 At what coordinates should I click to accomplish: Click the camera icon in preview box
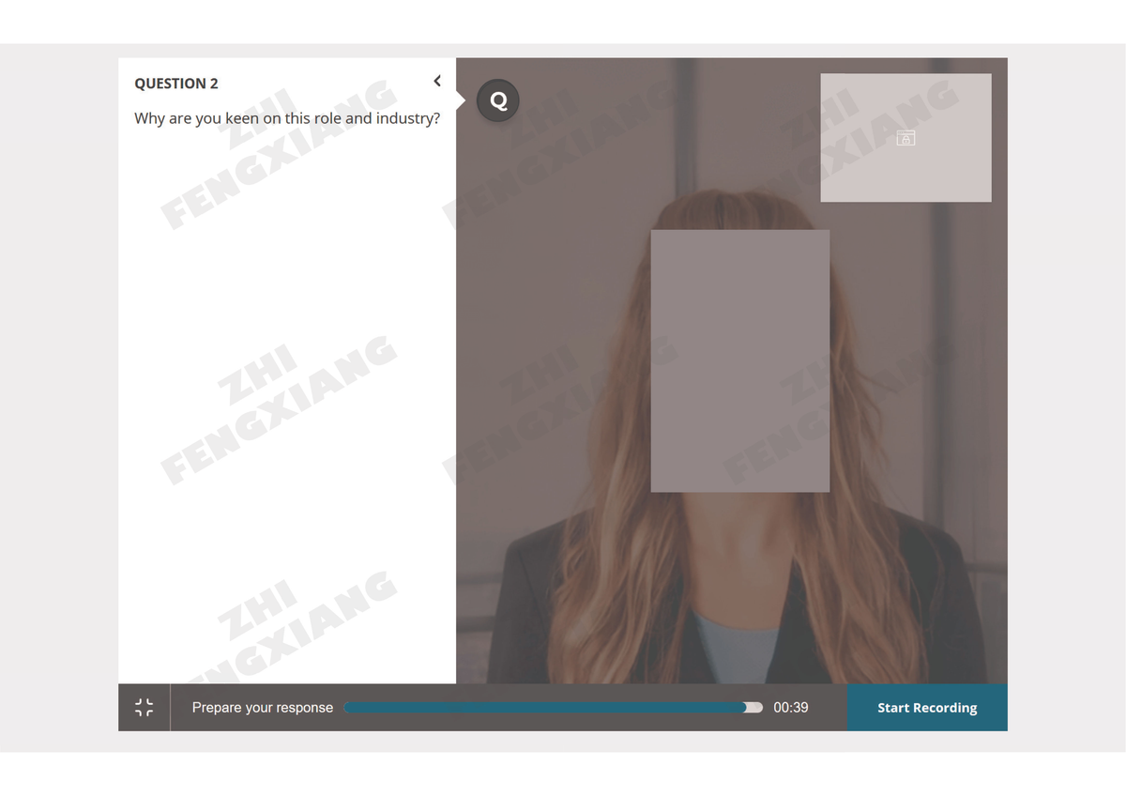(x=905, y=138)
